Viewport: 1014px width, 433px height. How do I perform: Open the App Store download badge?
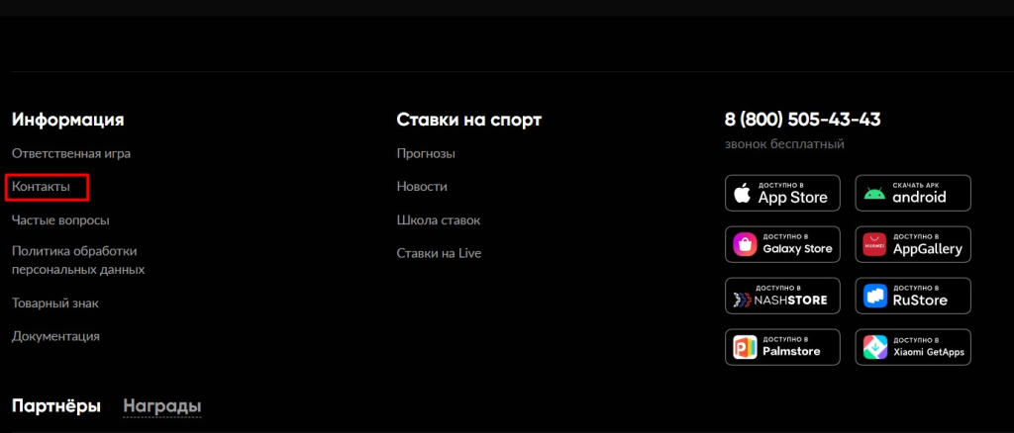[782, 193]
